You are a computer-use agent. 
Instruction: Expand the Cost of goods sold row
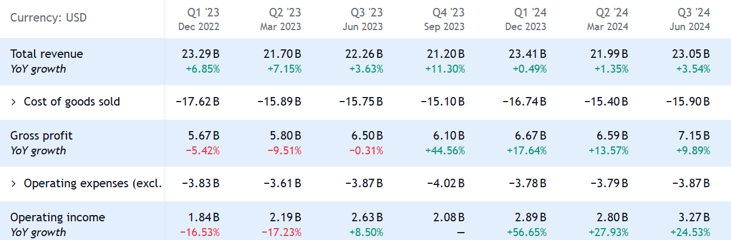[14, 102]
